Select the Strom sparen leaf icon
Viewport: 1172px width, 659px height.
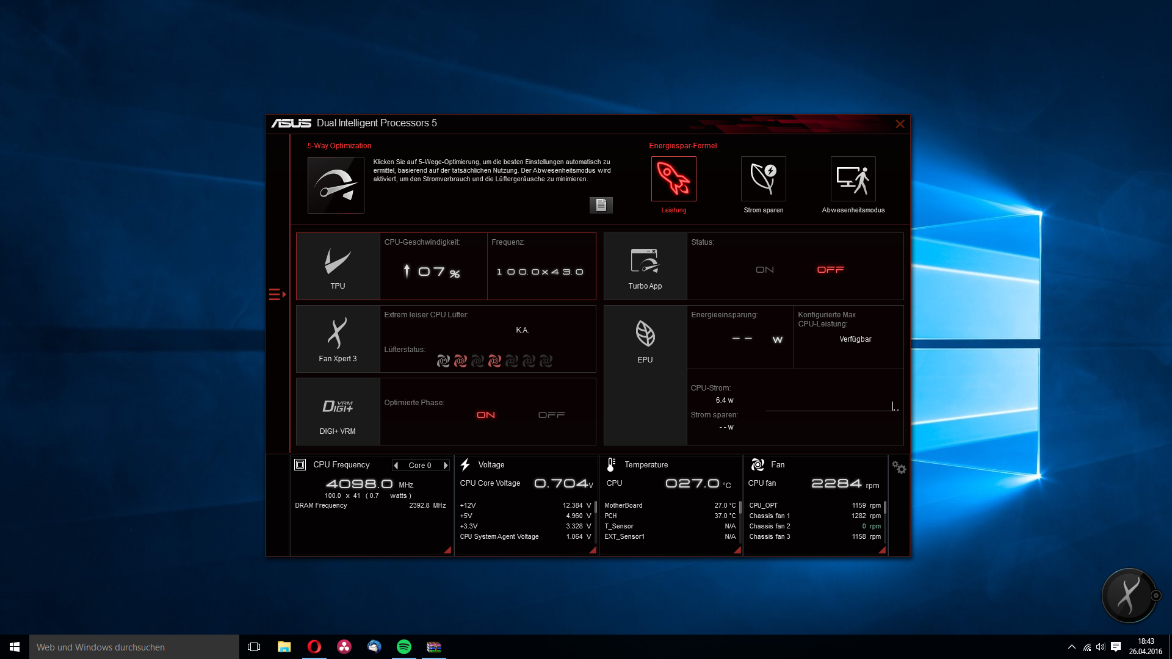pyautogui.click(x=763, y=179)
